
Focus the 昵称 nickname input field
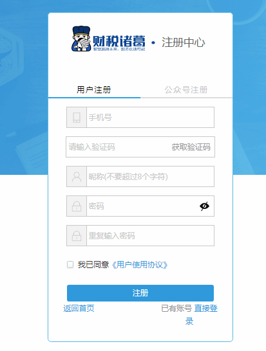coord(150,177)
